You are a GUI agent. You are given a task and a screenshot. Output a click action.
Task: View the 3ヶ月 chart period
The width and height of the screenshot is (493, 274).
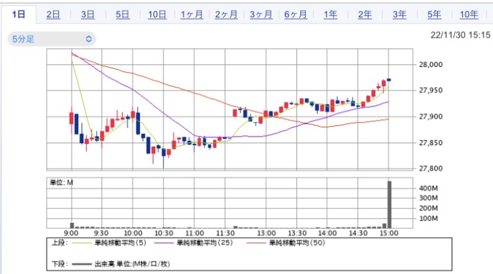[261, 14]
